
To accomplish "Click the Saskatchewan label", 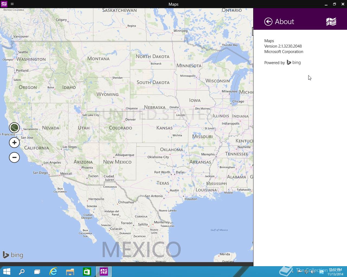I will tap(120, 10).
